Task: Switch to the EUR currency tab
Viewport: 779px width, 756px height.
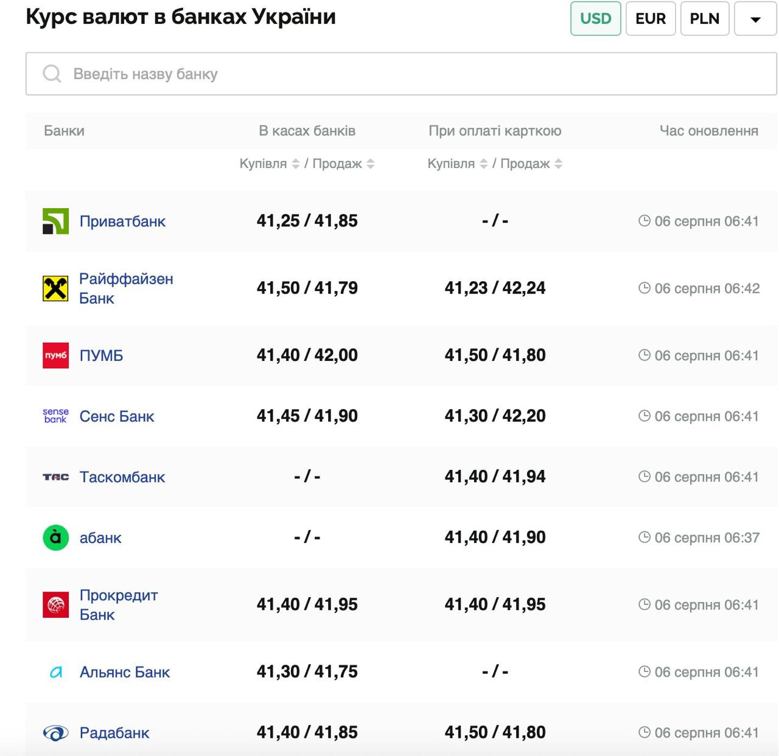Action: point(651,19)
